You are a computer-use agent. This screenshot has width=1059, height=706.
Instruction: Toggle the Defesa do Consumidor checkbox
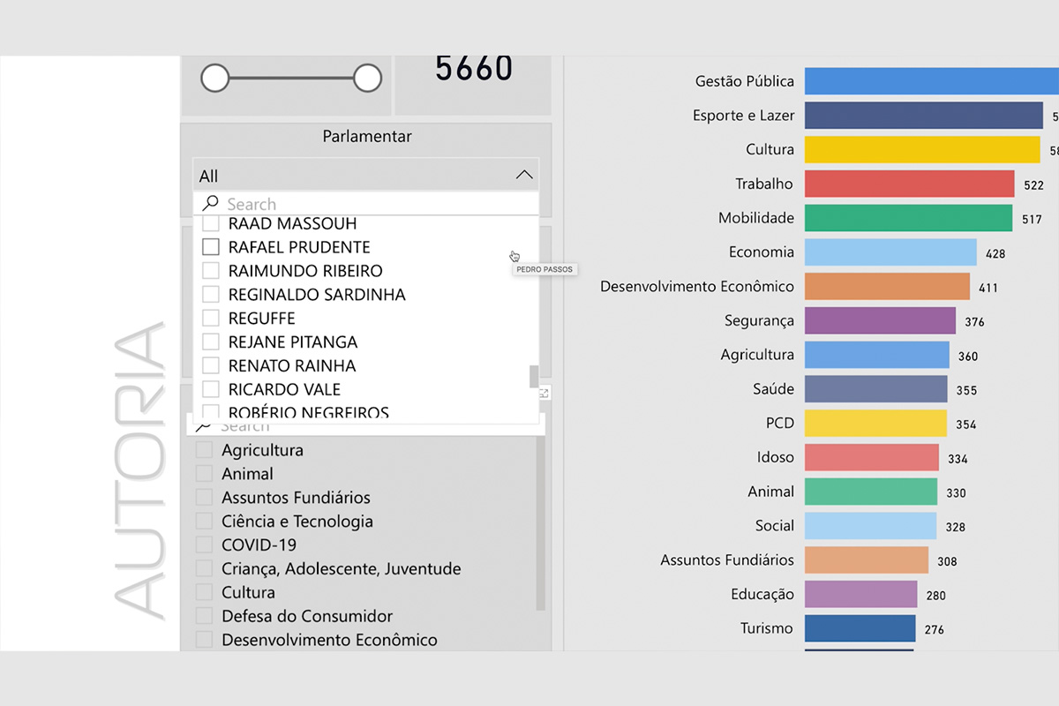pyautogui.click(x=205, y=616)
